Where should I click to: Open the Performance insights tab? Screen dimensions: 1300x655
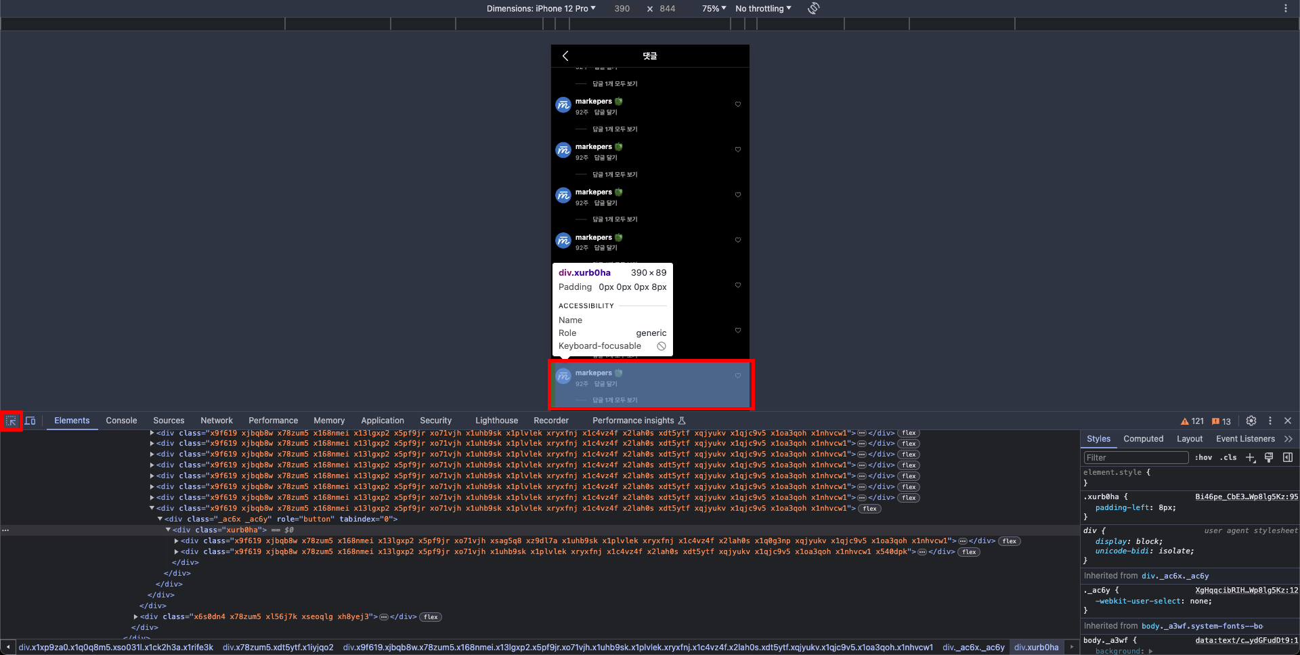coord(638,421)
